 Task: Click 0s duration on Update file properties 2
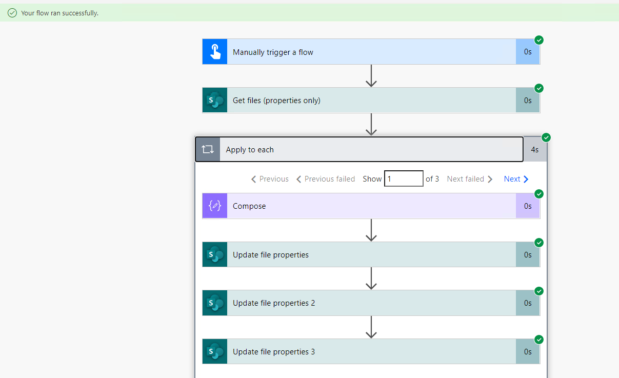click(528, 303)
